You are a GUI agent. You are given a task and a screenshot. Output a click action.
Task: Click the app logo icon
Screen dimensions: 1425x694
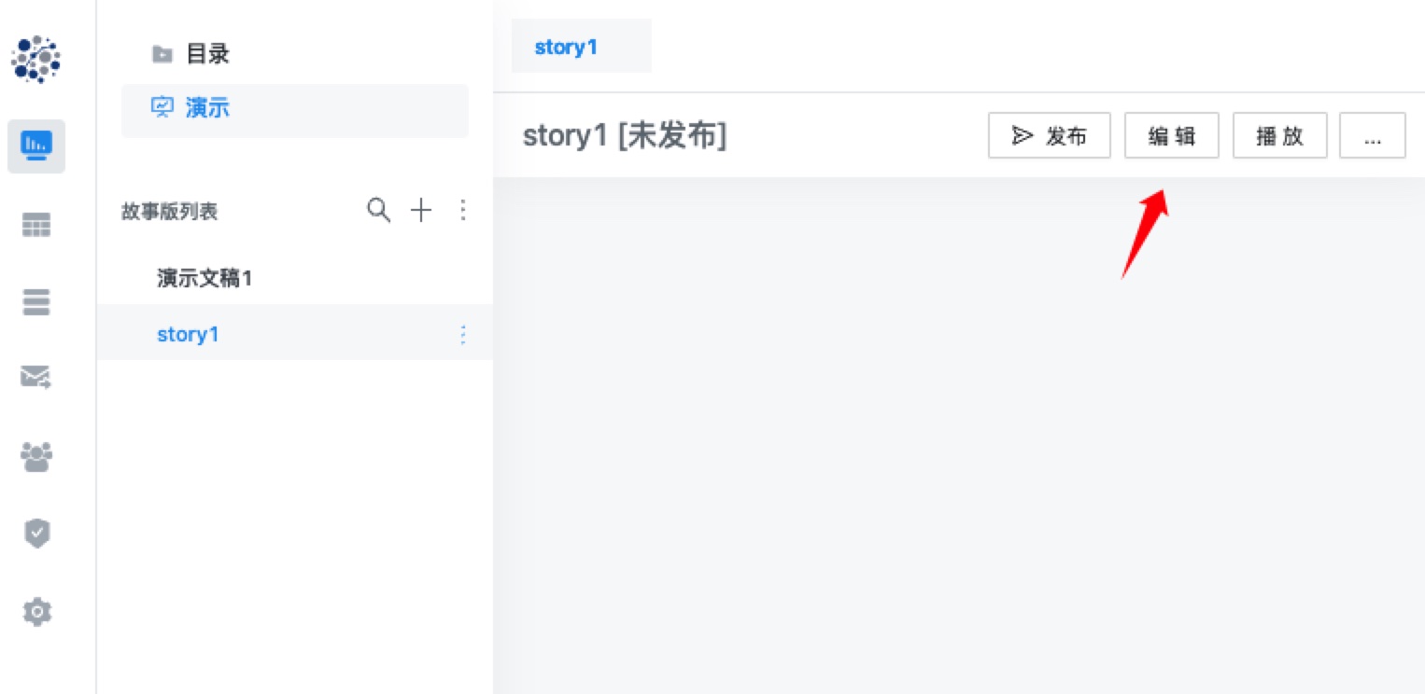pos(35,60)
